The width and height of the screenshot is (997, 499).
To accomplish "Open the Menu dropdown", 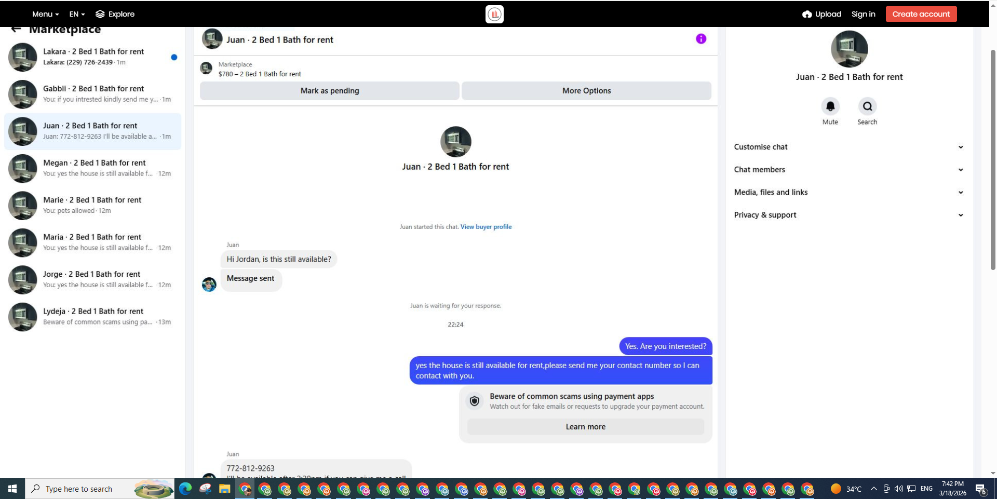I will [45, 14].
